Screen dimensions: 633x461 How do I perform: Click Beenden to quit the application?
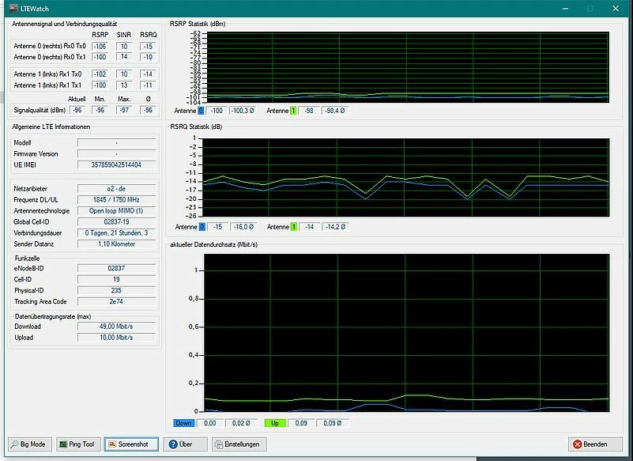(595, 444)
